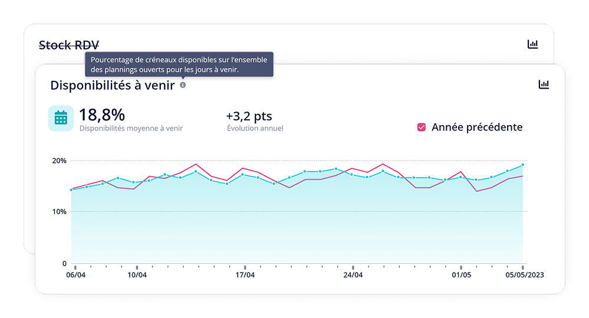Image resolution: width=589 pixels, height=318 pixels.
Task: Click the Évolution annuel caption
Action: coord(255,128)
